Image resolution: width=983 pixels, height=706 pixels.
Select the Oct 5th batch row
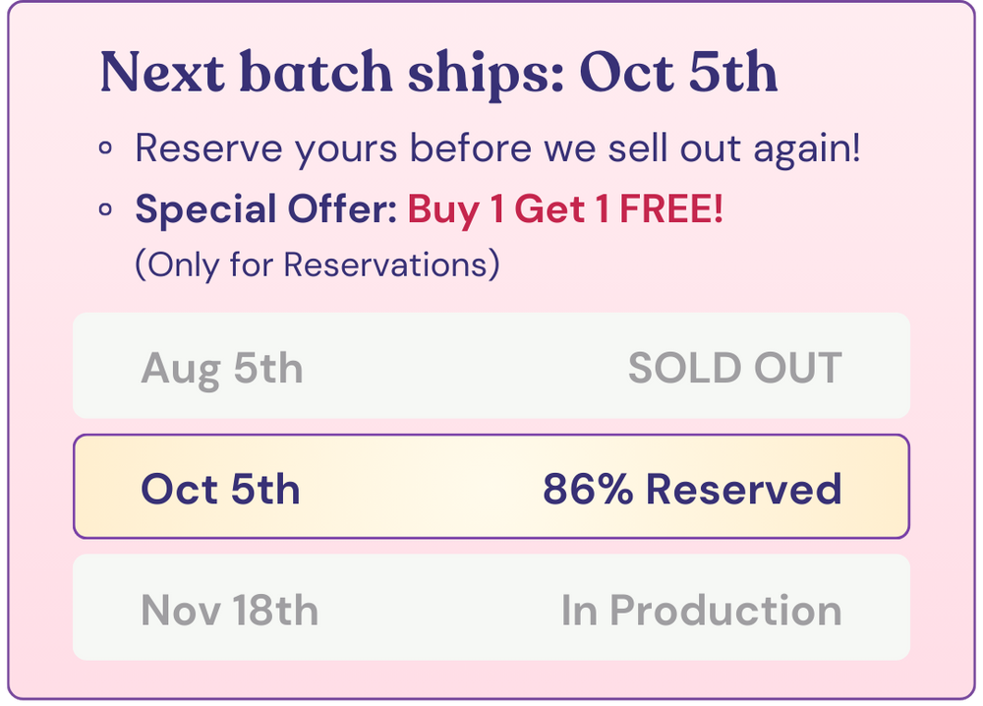pyautogui.click(x=491, y=488)
